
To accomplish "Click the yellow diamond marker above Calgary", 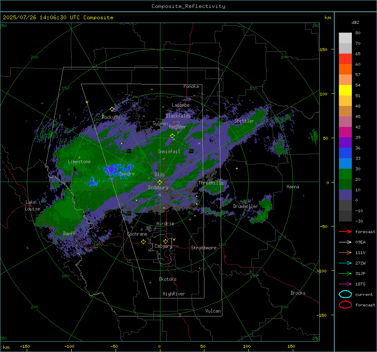I will coord(165,241).
